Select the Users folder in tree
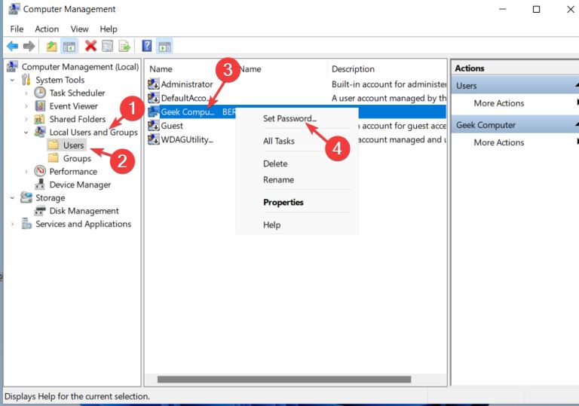Screen dimensions: 579x406 coord(73,145)
